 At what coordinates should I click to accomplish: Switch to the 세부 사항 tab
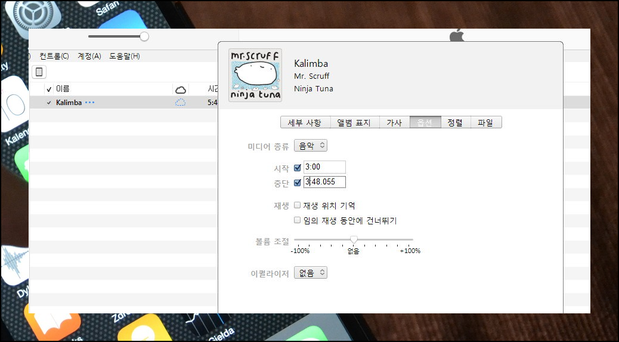point(305,122)
